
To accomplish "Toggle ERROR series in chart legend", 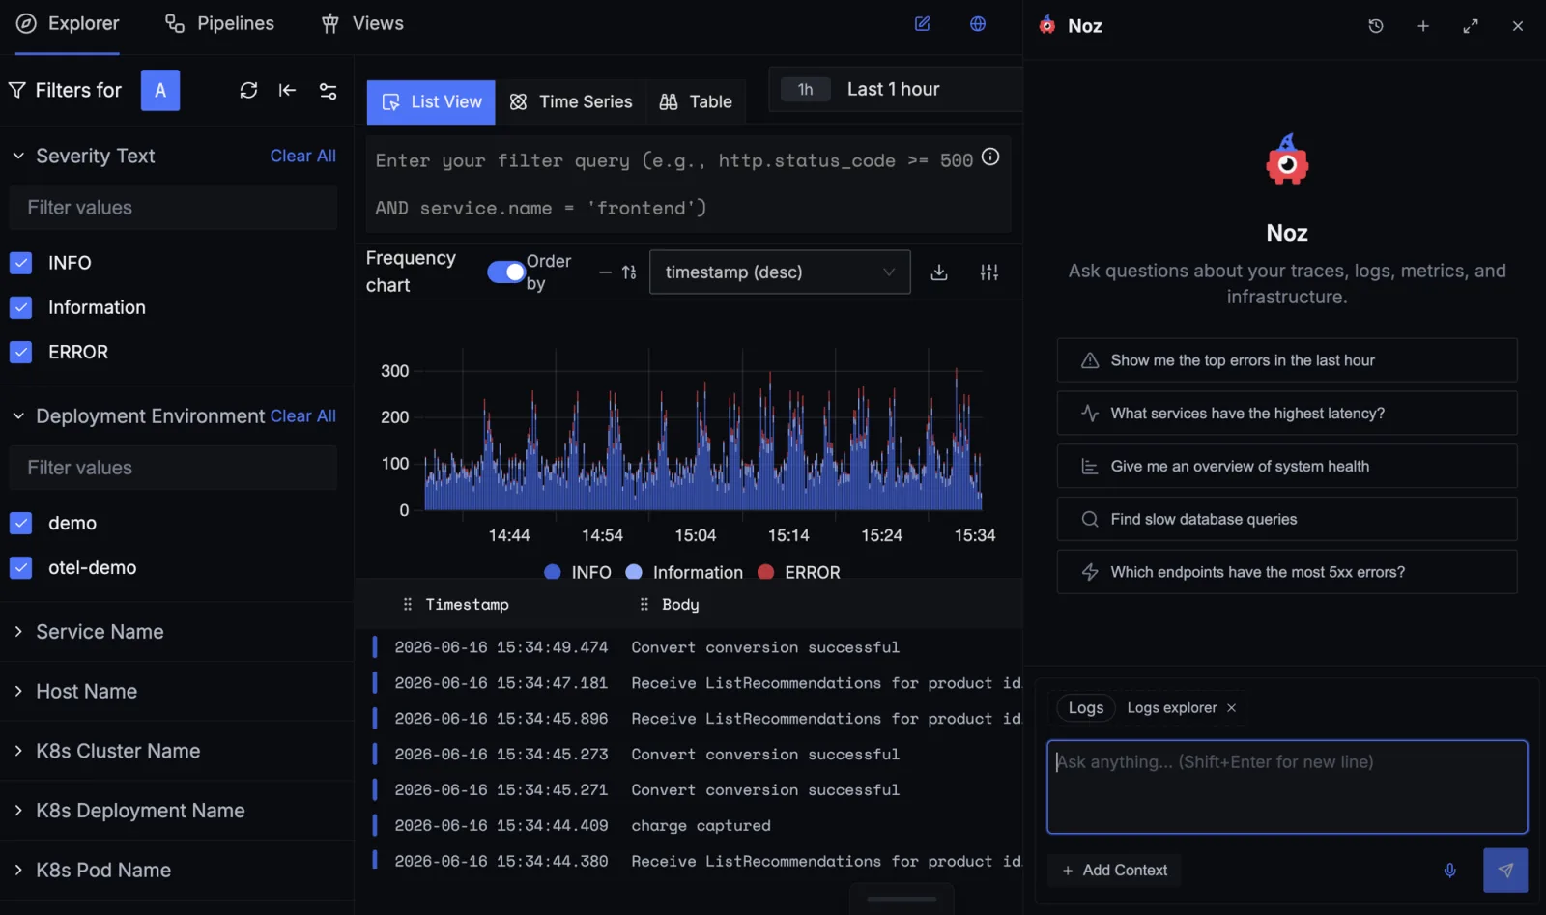I will 799,572.
